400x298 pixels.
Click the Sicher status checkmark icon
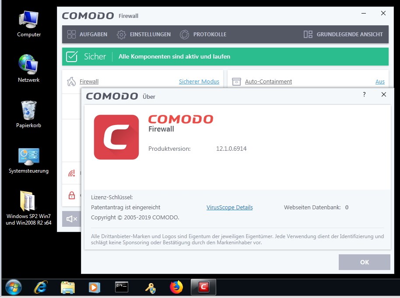(72, 56)
